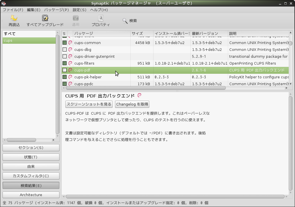Click the Apply (適用) toolbar icon
The image size is (295, 207).
pyautogui.click(x=76, y=18)
